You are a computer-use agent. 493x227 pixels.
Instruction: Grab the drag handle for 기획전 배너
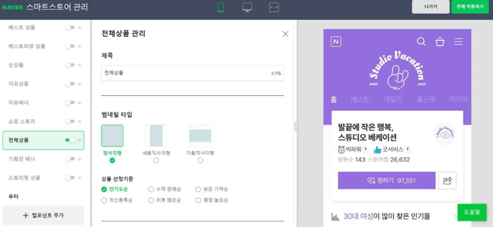click(79, 159)
